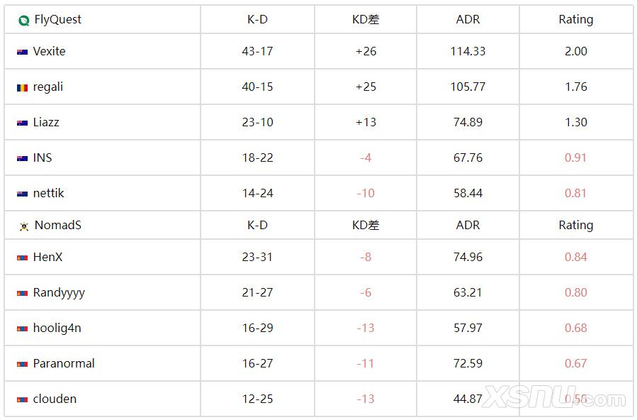Click regali's 40-15 K-D cell
This screenshot has height=420, width=637.
click(257, 87)
